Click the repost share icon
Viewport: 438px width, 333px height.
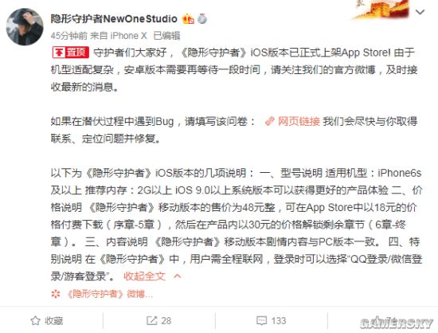point(151,321)
